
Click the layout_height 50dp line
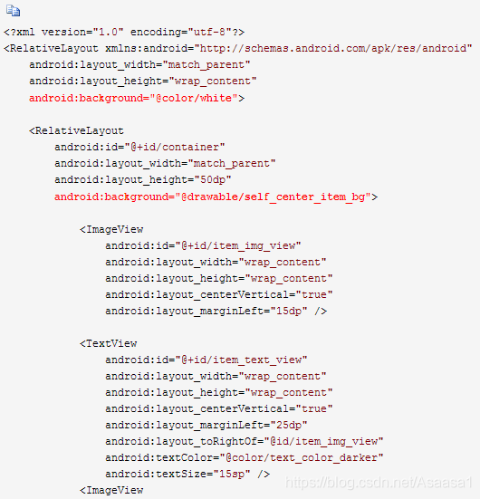(x=143, y=180)
